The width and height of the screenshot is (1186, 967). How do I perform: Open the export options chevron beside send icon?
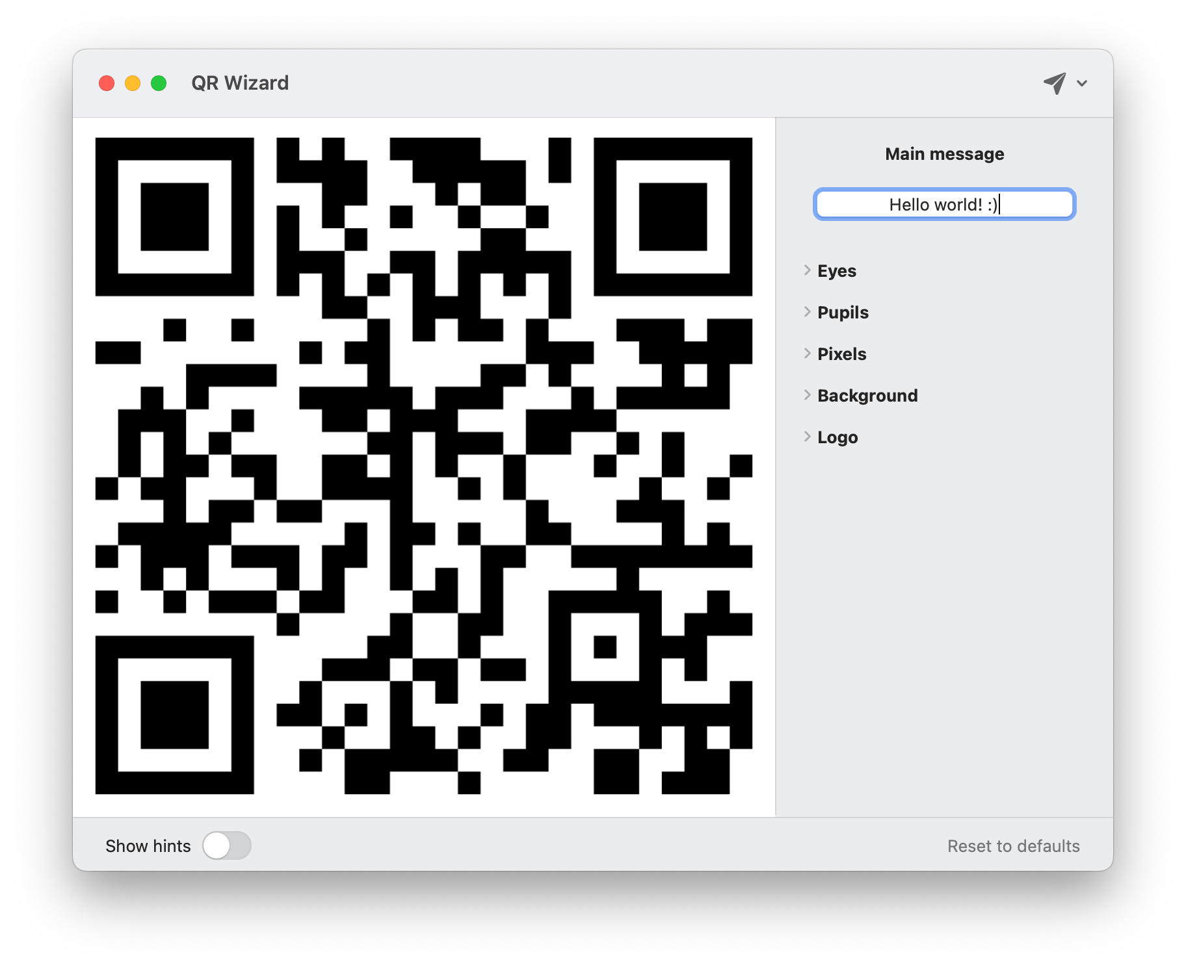click(x=1082, y=84)
